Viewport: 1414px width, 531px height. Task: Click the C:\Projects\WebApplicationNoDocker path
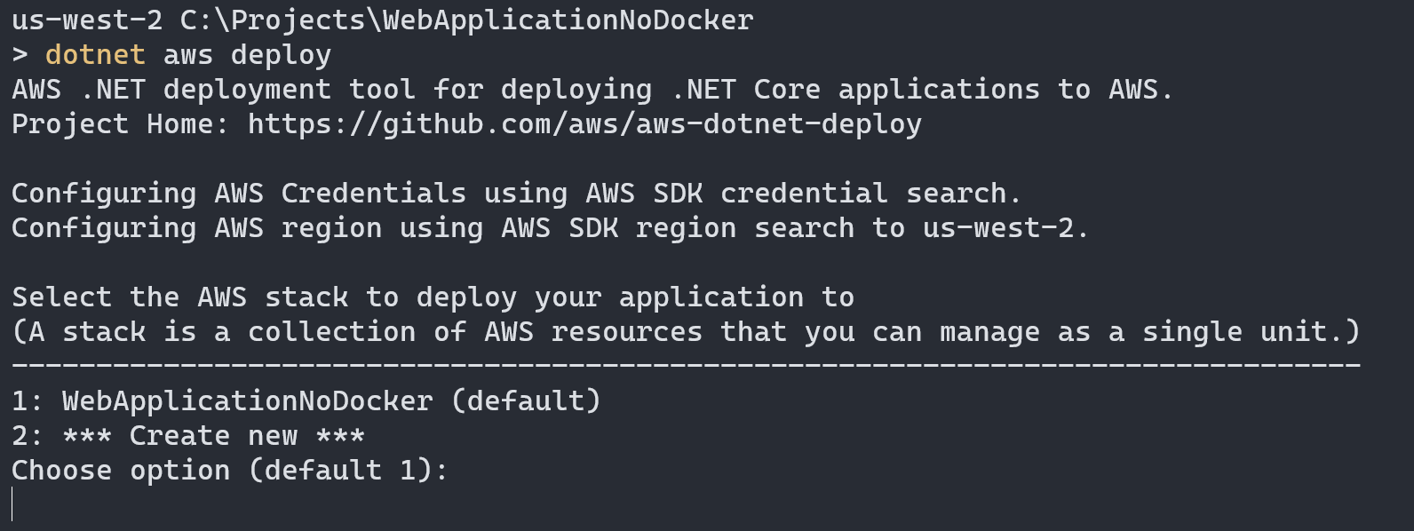tap(466, 20)
